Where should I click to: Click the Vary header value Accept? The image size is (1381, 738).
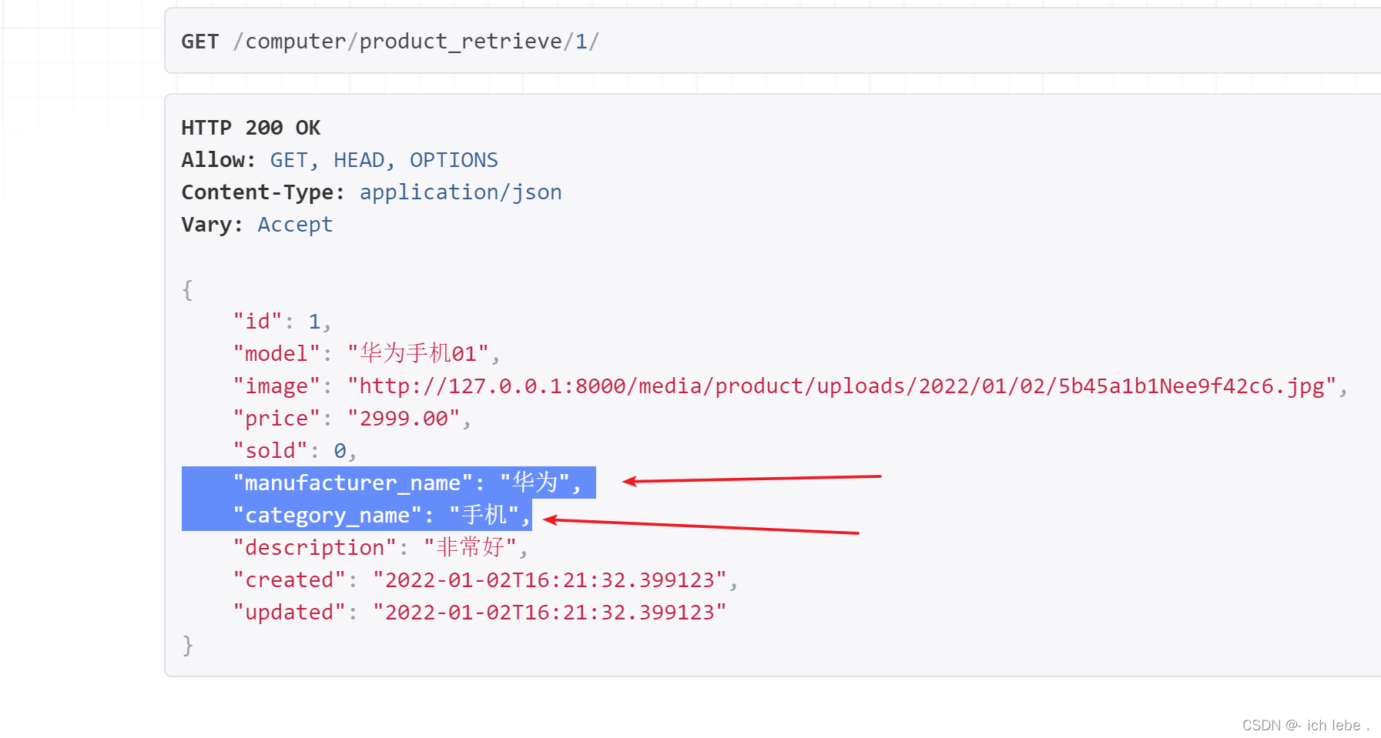point(295,225)
